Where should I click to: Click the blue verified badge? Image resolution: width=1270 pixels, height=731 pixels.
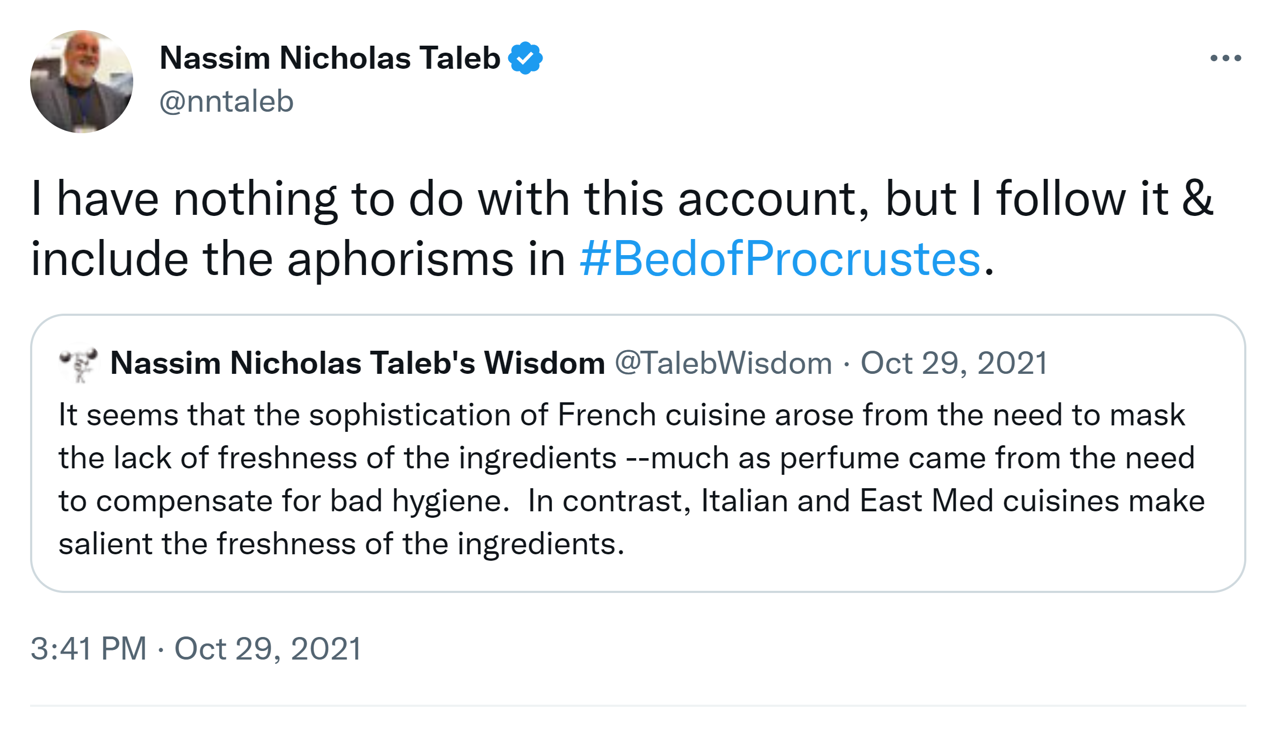pyautogui.click(x=525, y=58)
